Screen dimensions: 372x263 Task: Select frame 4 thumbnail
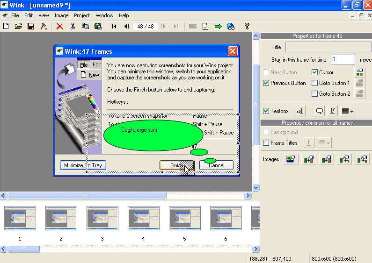click(x=144, y=218)
